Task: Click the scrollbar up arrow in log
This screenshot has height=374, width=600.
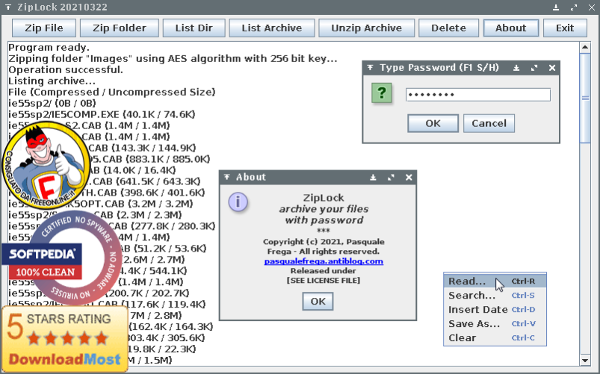Action: (585, 47)
